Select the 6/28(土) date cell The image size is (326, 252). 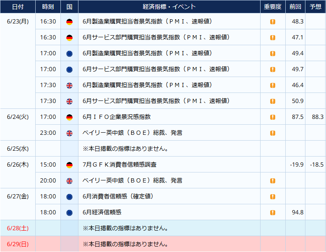18,229
